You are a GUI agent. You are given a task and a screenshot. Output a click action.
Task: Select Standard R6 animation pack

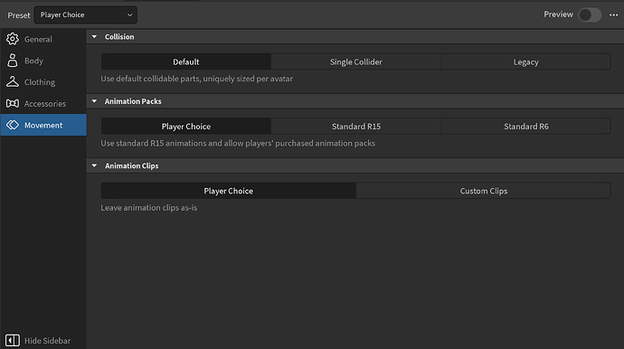[x=525, y=127]
